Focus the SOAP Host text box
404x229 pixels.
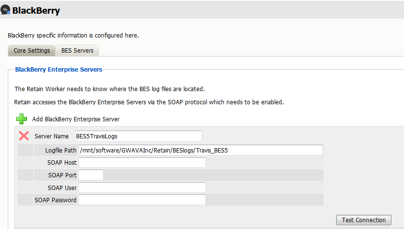tap(142, 162)
